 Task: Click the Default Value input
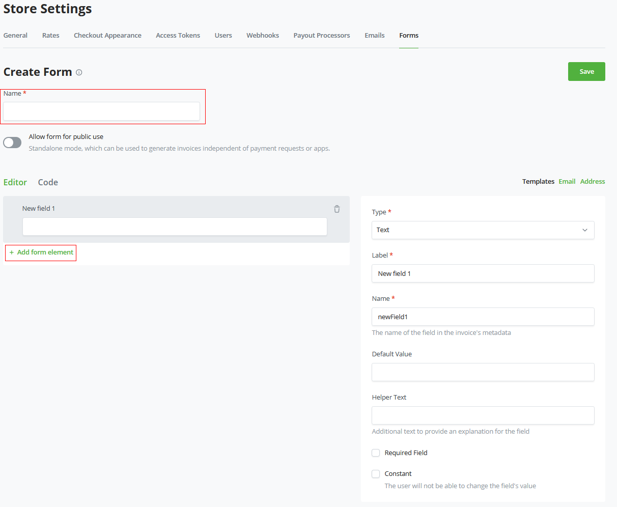[x=483, y=372]
